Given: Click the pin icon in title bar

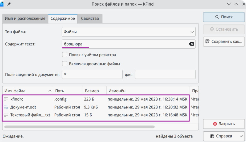Looking at the screenshot, I should (x=9, y=4).
